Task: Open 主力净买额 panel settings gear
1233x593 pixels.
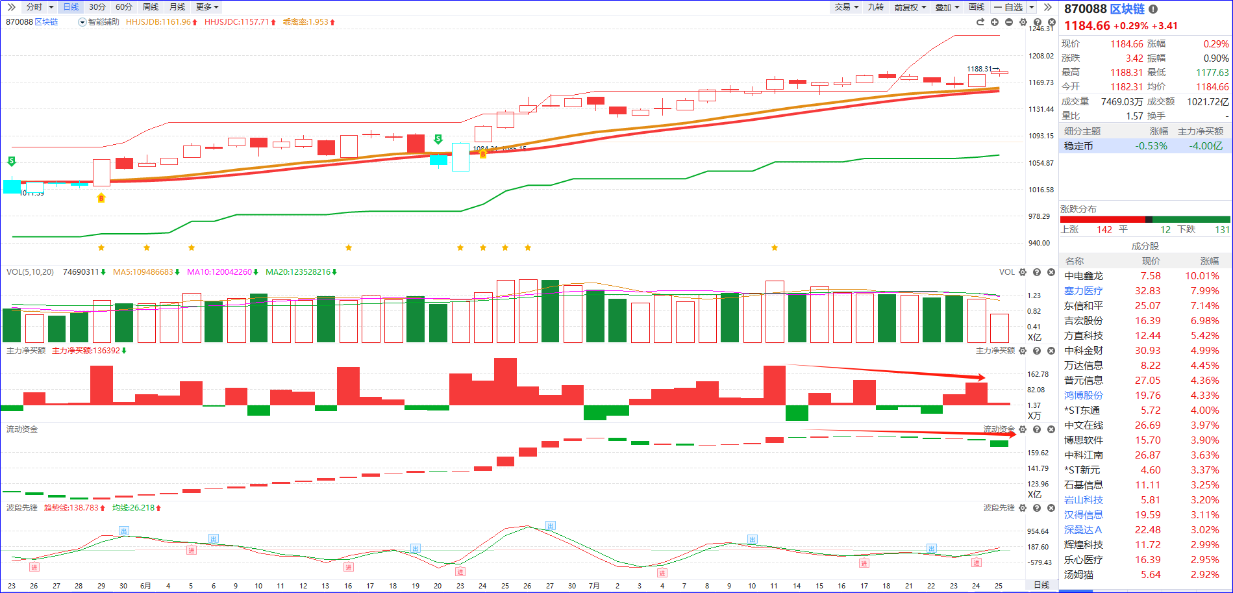Action: [x=1023, y=351]
